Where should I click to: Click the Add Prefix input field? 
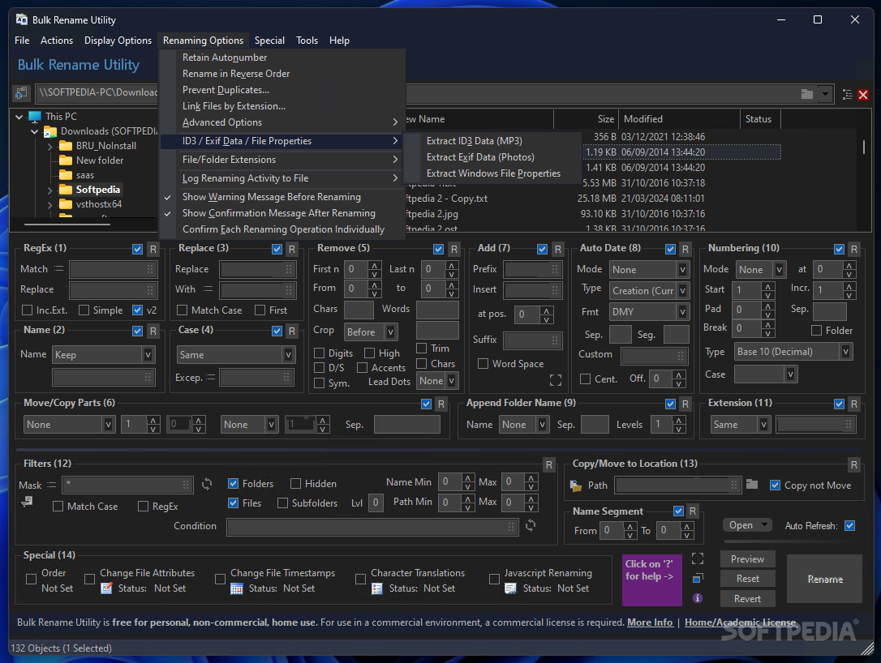[531, 269]
